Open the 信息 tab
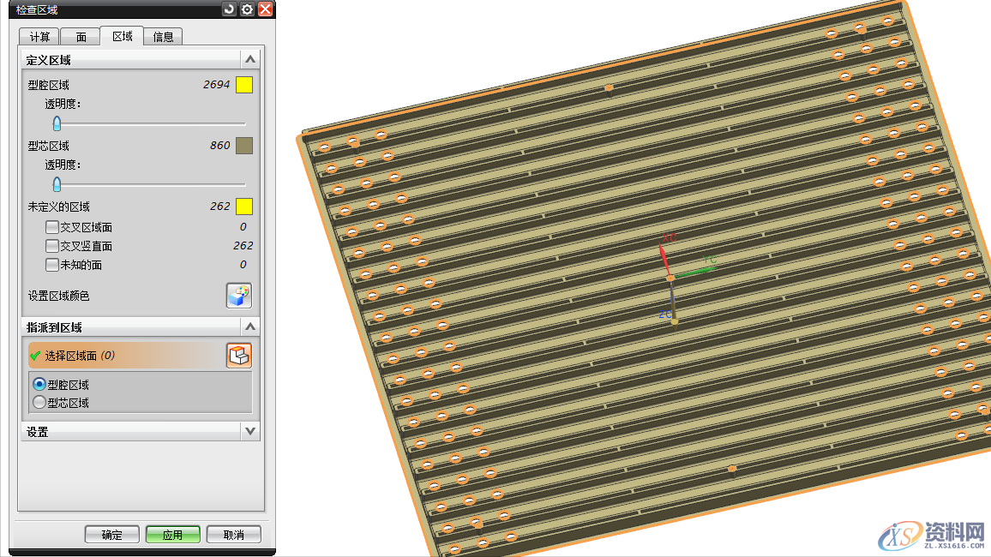The height and width of the screenshot is (557, 991). 163,37
